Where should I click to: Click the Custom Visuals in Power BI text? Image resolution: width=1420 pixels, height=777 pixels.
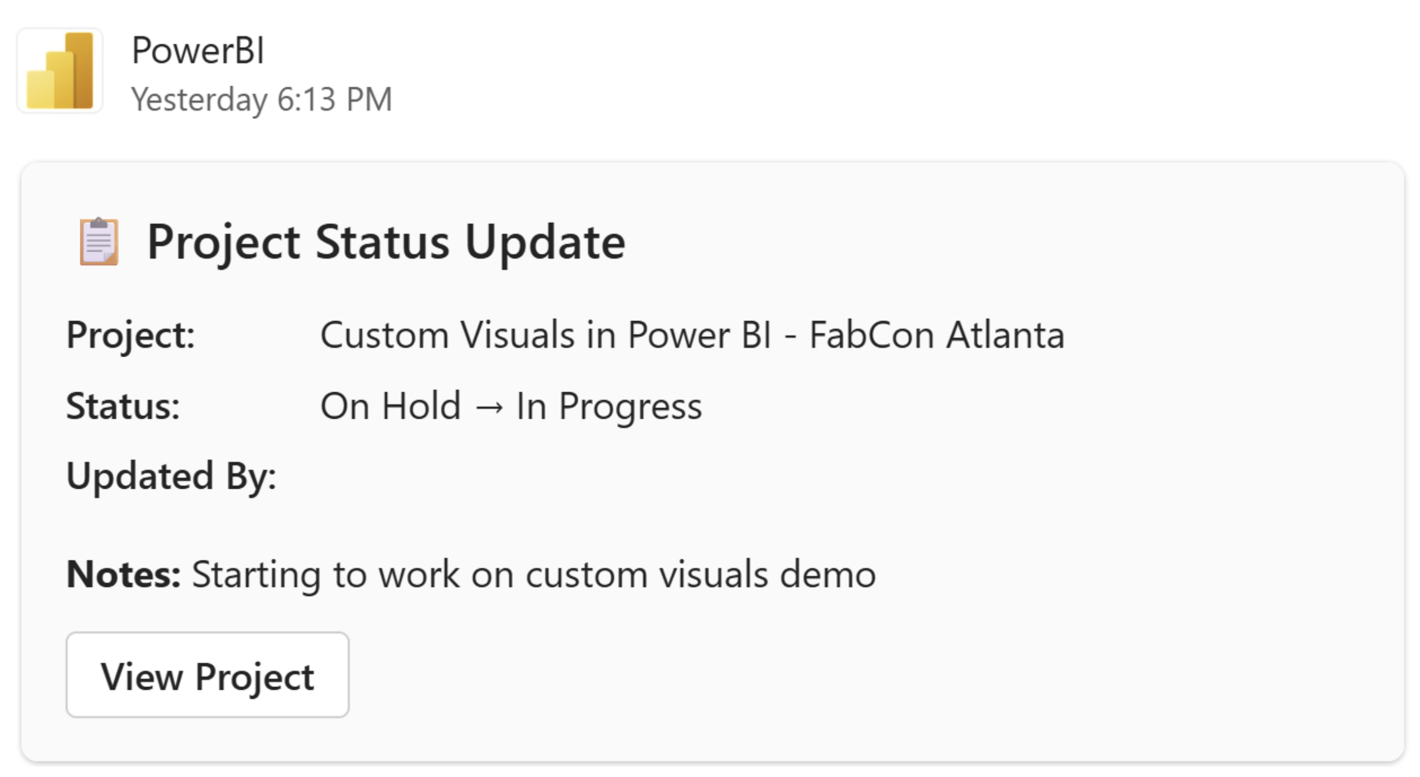tap(546, 335)
